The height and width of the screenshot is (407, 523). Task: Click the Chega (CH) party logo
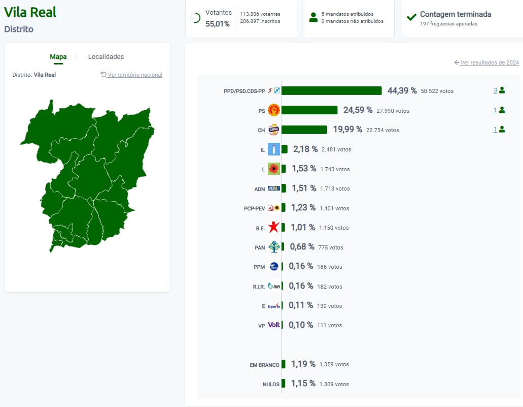pyautogui.click(x=274, y=130)
